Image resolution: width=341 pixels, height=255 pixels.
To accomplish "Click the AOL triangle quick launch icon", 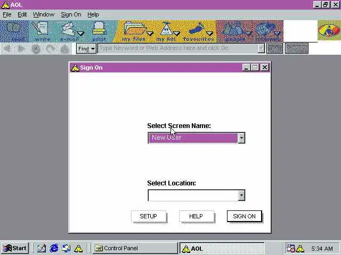I will (78, 248).
